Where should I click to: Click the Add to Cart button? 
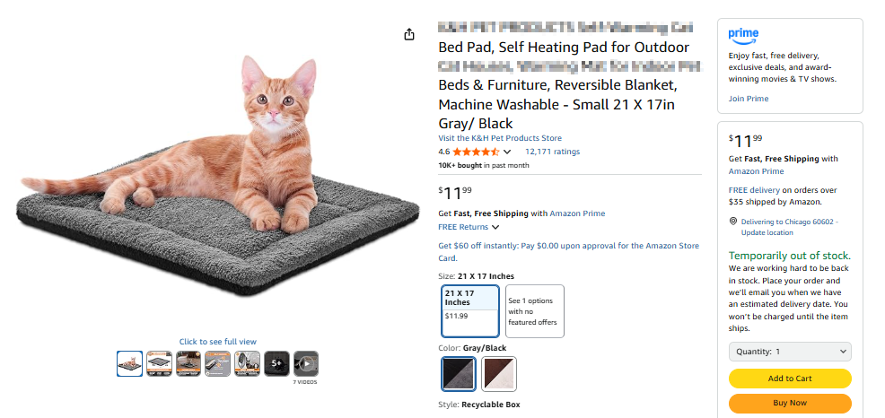(x=790, y=379)
